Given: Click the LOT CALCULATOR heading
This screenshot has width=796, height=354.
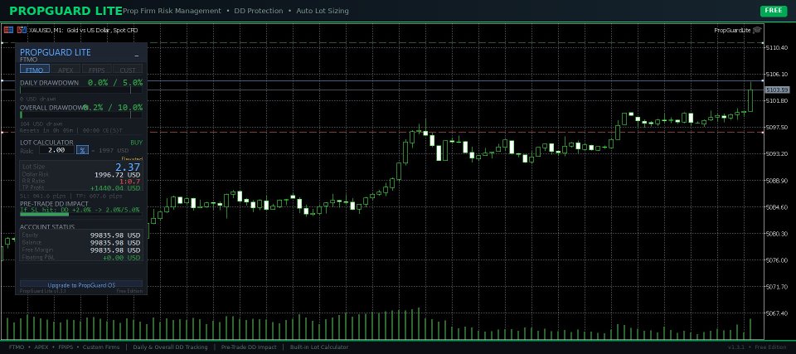Looking at the screenshot, I should tap(46, 143).
